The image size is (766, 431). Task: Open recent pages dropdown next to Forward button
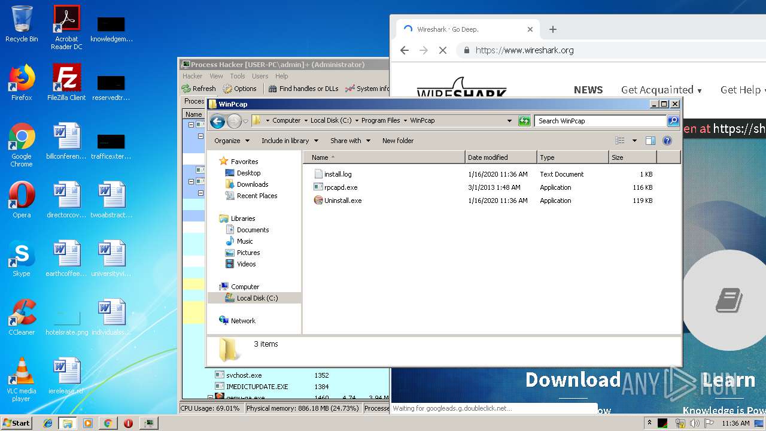(245, 122)
